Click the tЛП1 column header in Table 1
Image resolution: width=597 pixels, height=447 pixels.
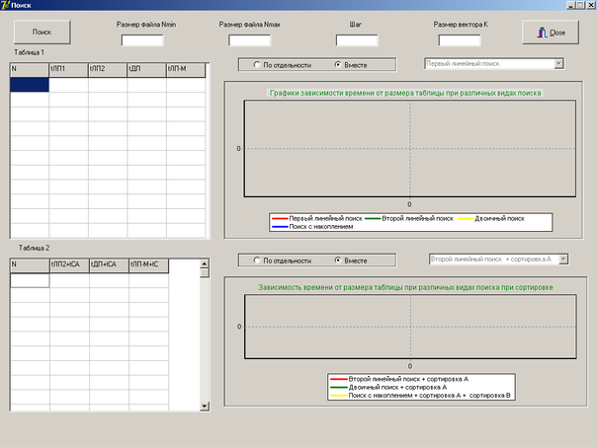tap(68, 70)
